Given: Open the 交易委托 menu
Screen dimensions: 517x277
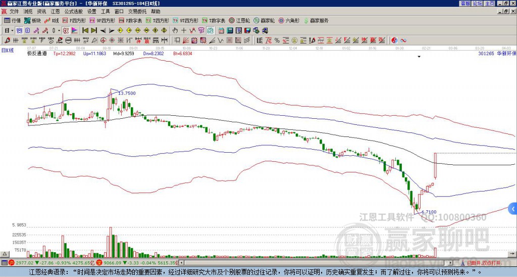Looking at the screenshot, I should click(x=137, y=12).
